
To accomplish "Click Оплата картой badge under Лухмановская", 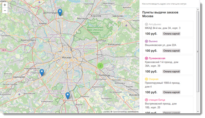I will pos(171,71).
